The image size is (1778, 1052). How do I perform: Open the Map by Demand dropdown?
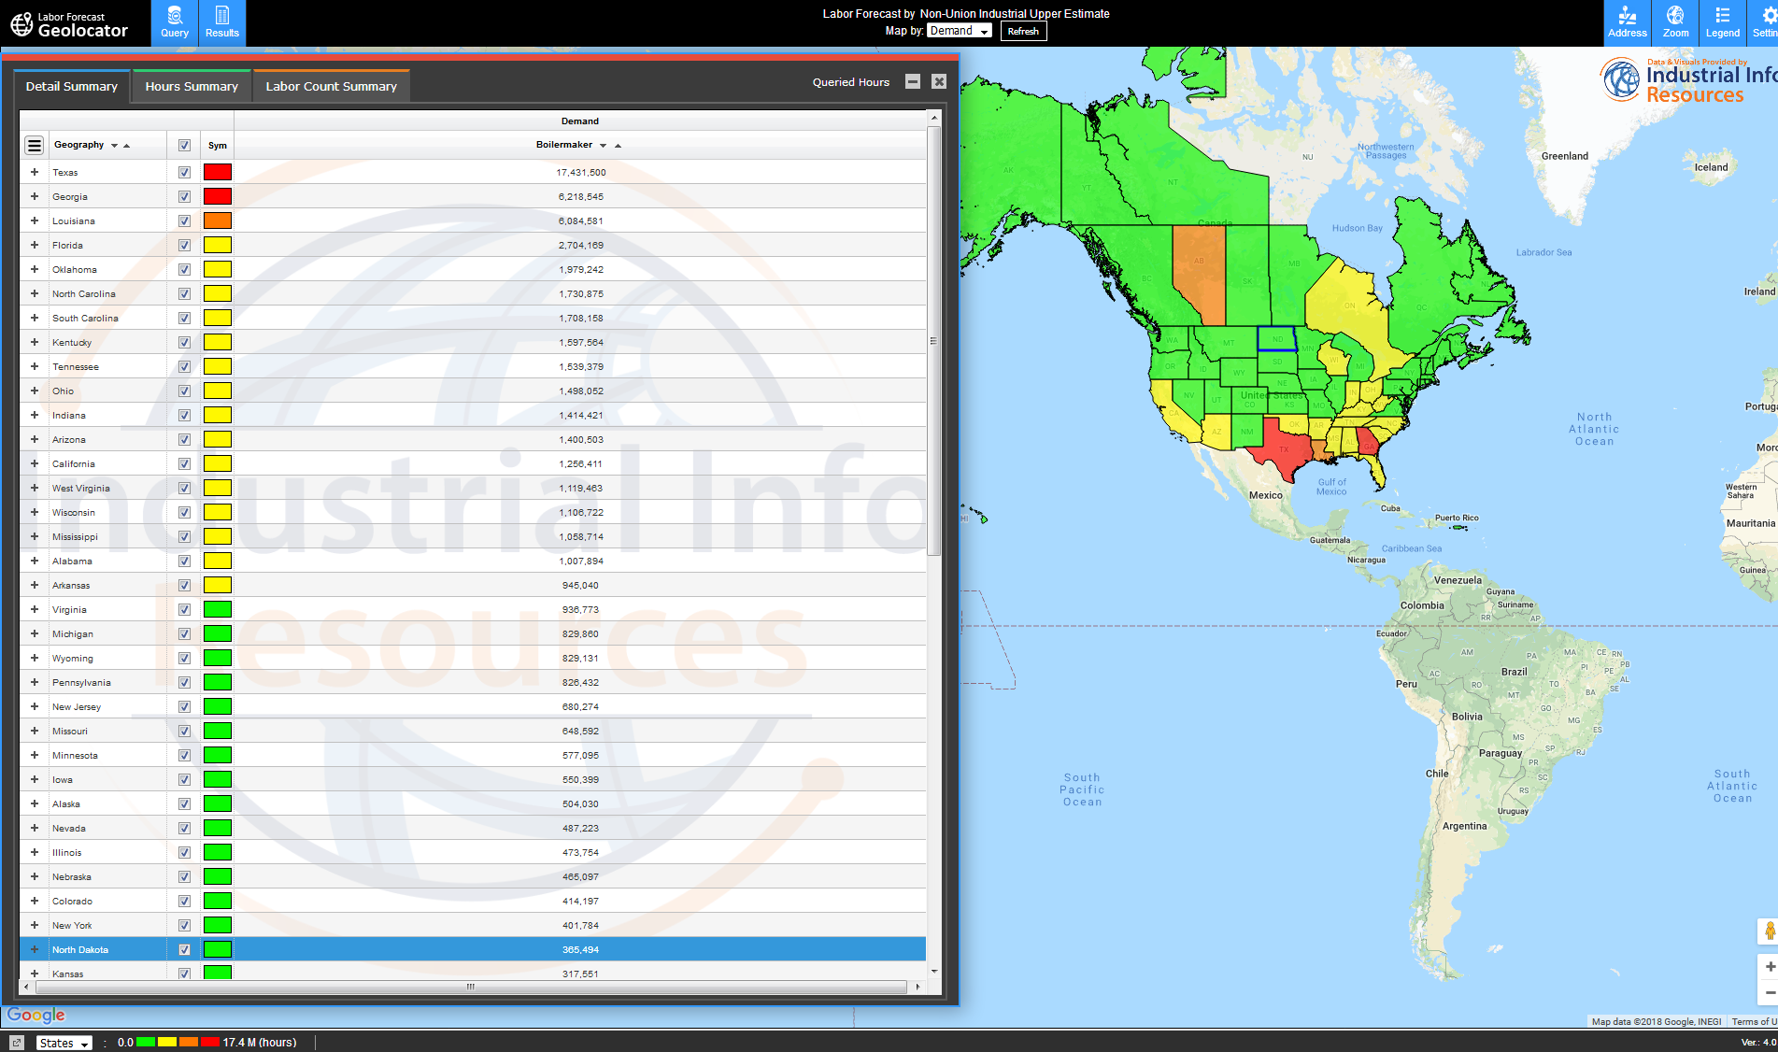959,30
